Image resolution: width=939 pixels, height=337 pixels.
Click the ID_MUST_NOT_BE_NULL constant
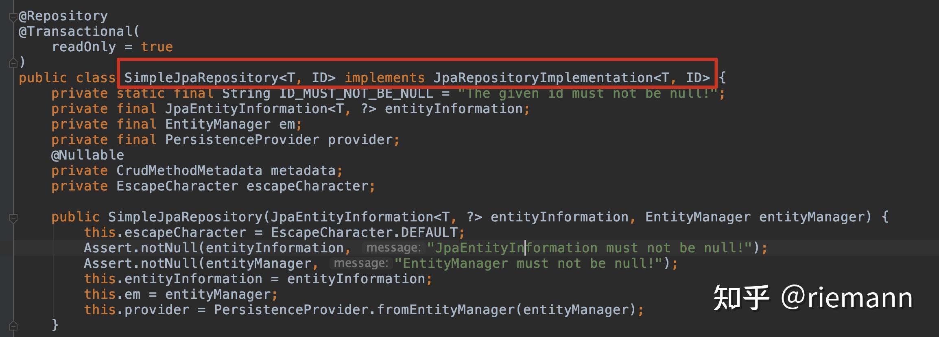(x=356, y=94)
